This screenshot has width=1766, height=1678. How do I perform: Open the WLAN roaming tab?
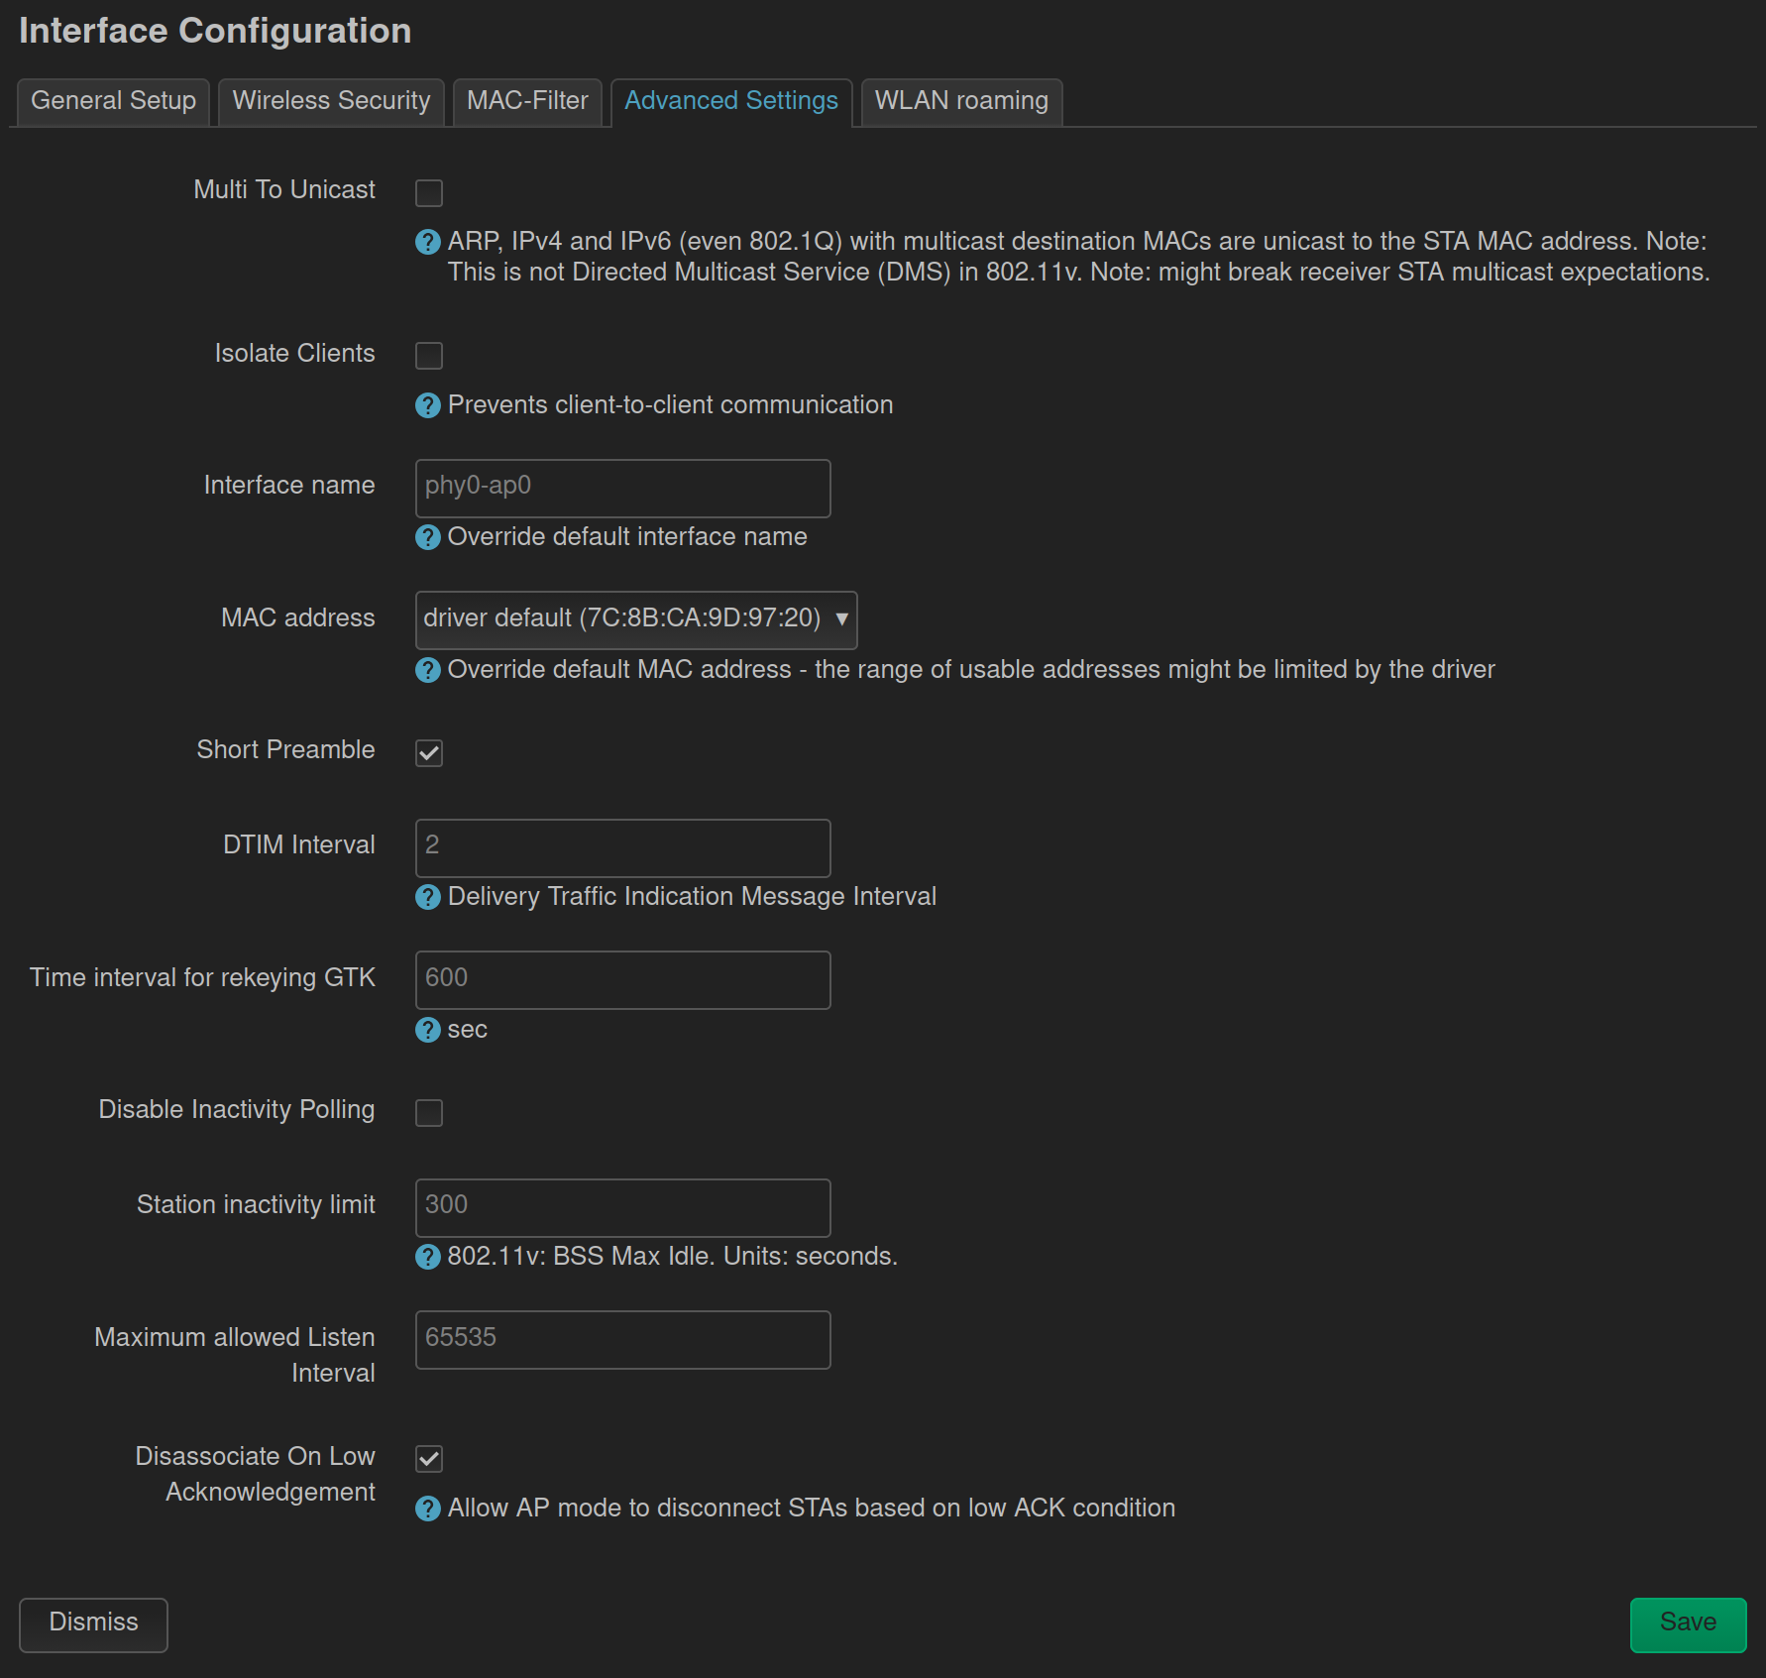[x=960, y=101]
